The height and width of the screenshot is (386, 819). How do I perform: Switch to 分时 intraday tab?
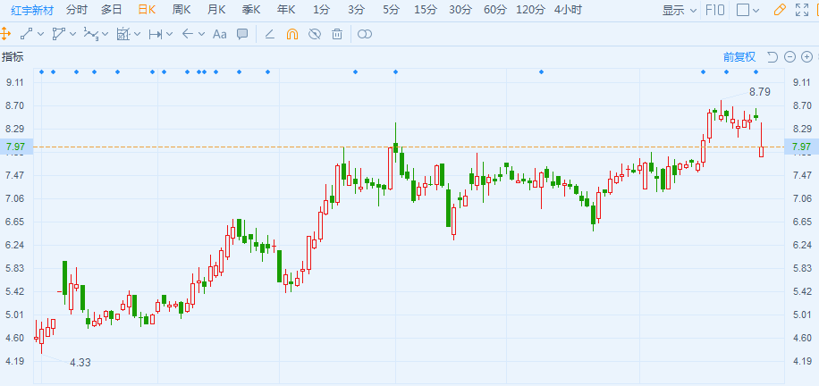[78, 10]
